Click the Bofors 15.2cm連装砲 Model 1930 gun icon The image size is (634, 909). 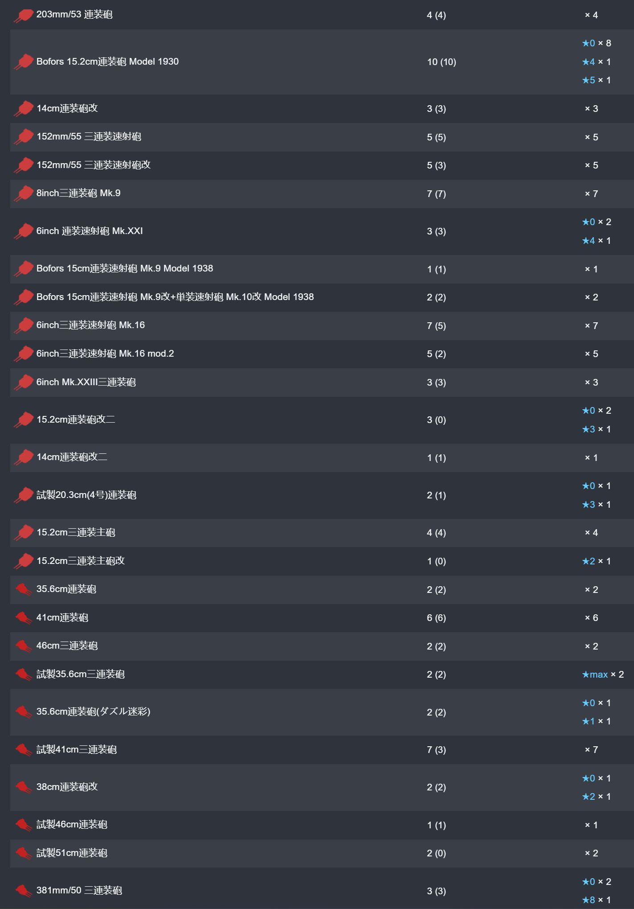point(24,62)
